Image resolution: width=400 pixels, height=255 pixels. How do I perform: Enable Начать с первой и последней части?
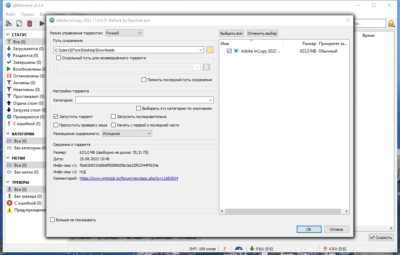(x=114, y=125)
